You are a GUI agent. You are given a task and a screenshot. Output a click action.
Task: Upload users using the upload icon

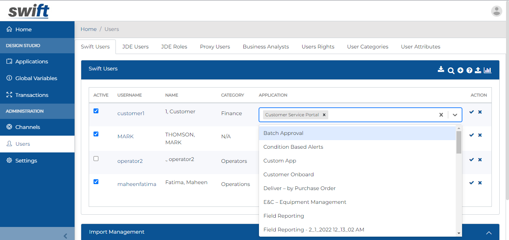[x=478, y=70]
